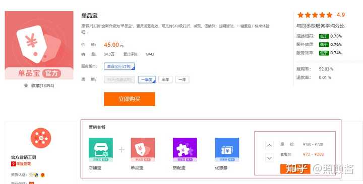Click the red 9 badge icon
Image resolution: width=363 pixels, height=184 pixels.
click(14, 164)
